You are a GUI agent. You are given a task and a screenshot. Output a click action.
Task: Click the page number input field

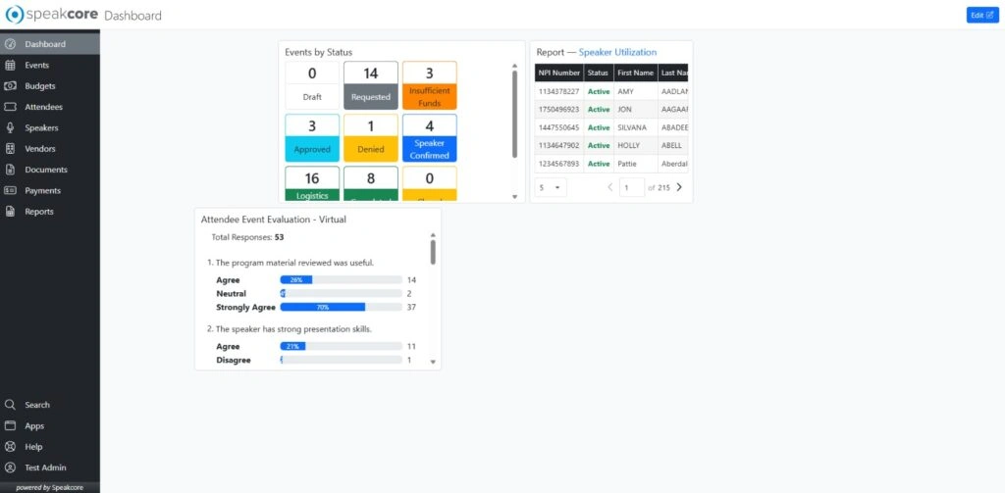point(631,187)
